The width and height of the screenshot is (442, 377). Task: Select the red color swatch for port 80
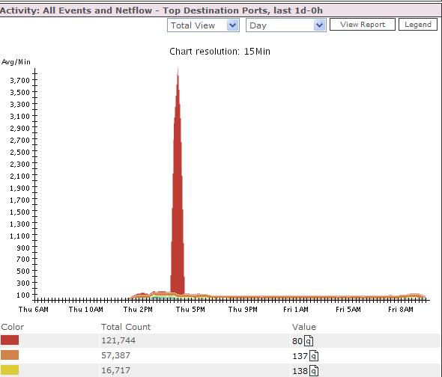click(x=10, y=340)
